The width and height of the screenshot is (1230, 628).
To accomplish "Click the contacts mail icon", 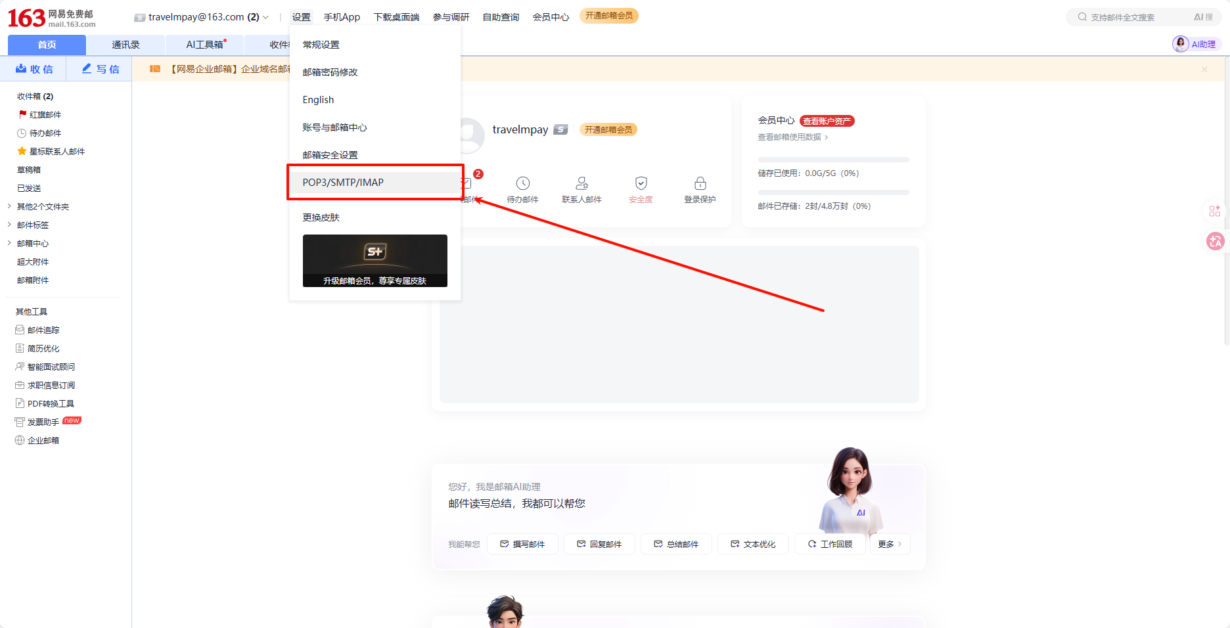I will 581,183.
